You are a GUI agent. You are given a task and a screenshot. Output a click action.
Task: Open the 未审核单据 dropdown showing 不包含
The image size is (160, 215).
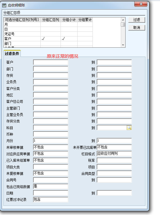(x=51, y=147)
